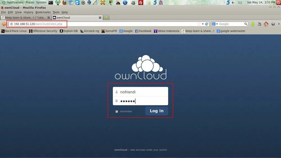Launch the Terminal from the top panel

point(51,3)
